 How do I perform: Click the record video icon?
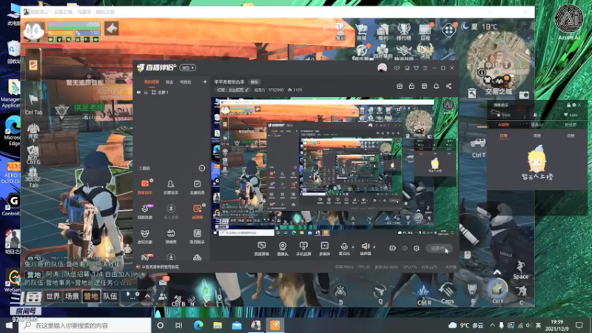(392, 248)
